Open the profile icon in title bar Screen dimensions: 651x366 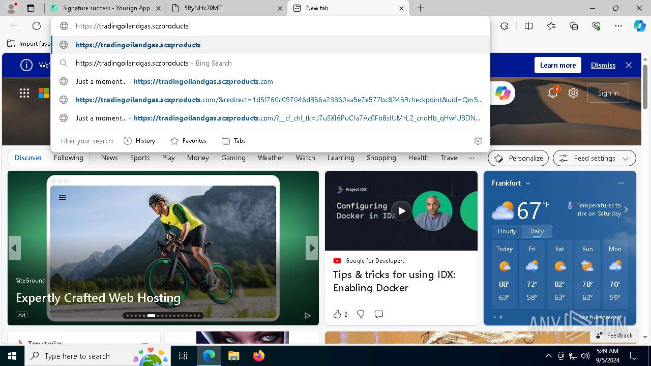[12, 8]
